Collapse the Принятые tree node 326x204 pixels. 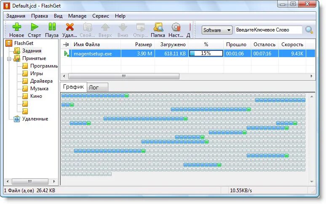[9, 59]
